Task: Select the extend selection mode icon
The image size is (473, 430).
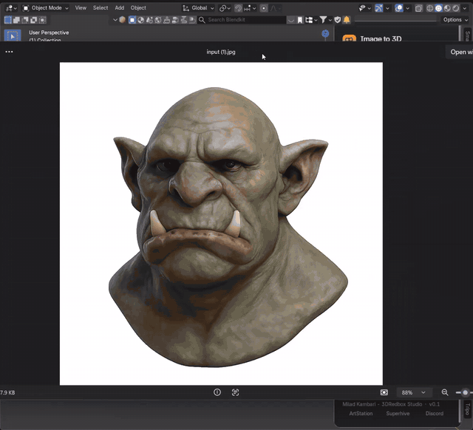Action: click(x=16, y=20)
